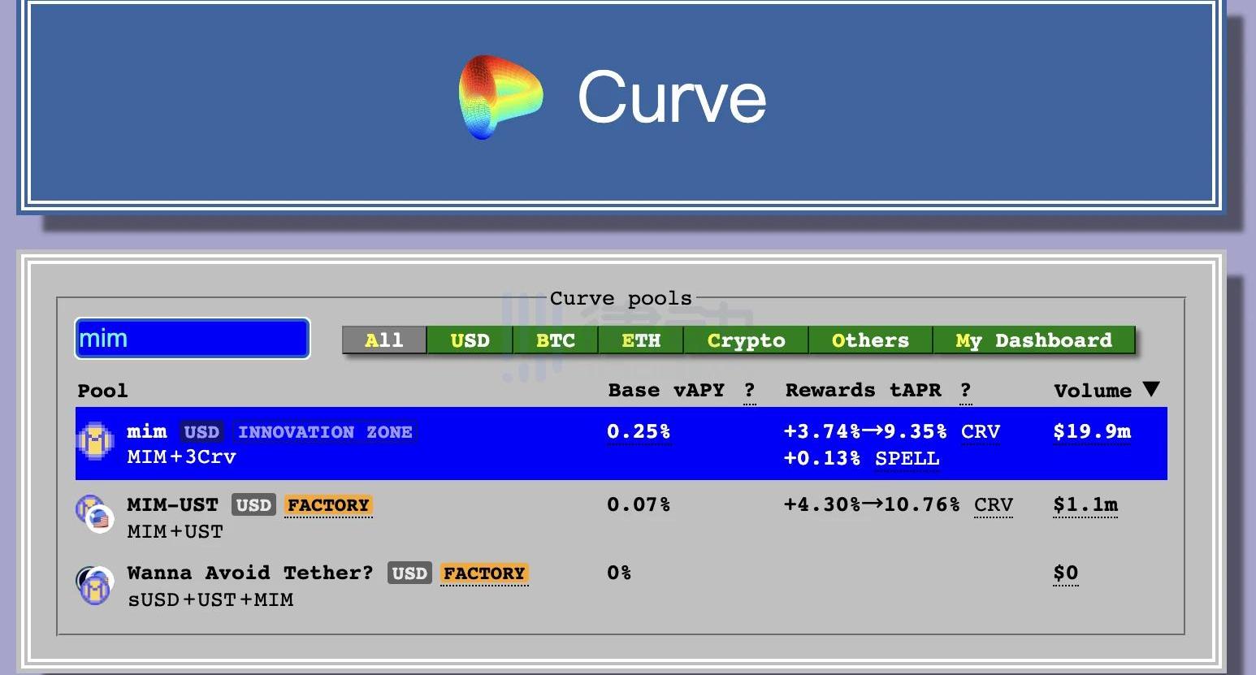1256x675 pixels.
Task: Select the All pools tab
Action: point(384,340)
